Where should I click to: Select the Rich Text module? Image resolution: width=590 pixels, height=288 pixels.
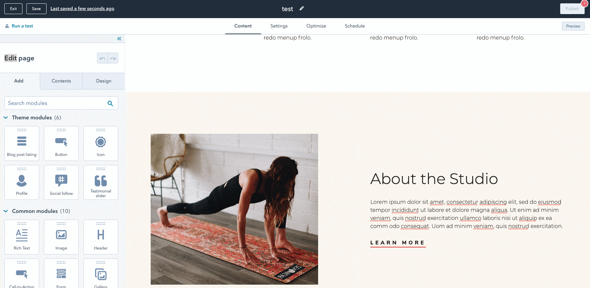(x=22, y=237)
